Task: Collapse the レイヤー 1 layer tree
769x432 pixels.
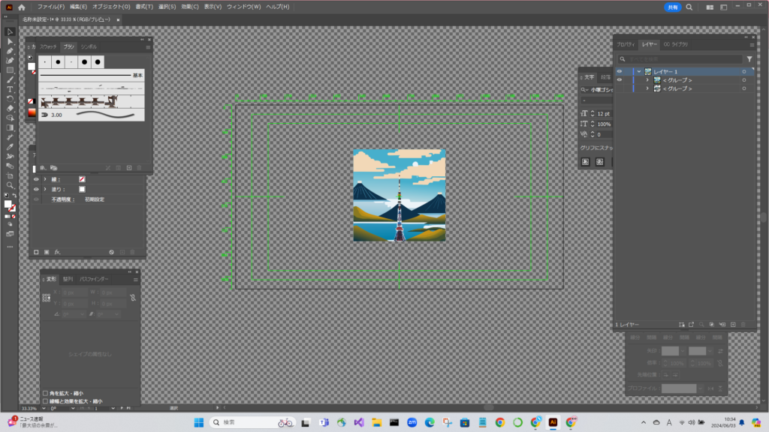Action: (x=638, y=72)
